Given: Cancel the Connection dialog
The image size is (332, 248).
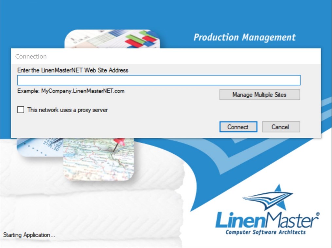Looking at the screenshot, I should coord(281,127).
